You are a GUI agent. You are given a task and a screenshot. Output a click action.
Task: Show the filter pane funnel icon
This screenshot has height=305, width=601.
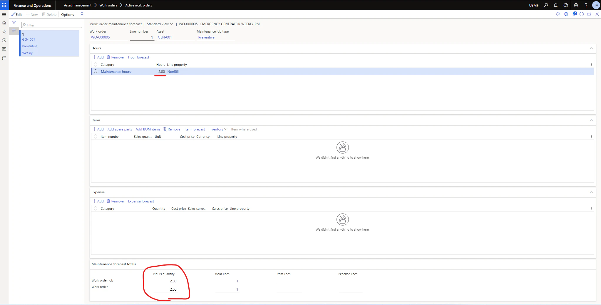[14, 23]
